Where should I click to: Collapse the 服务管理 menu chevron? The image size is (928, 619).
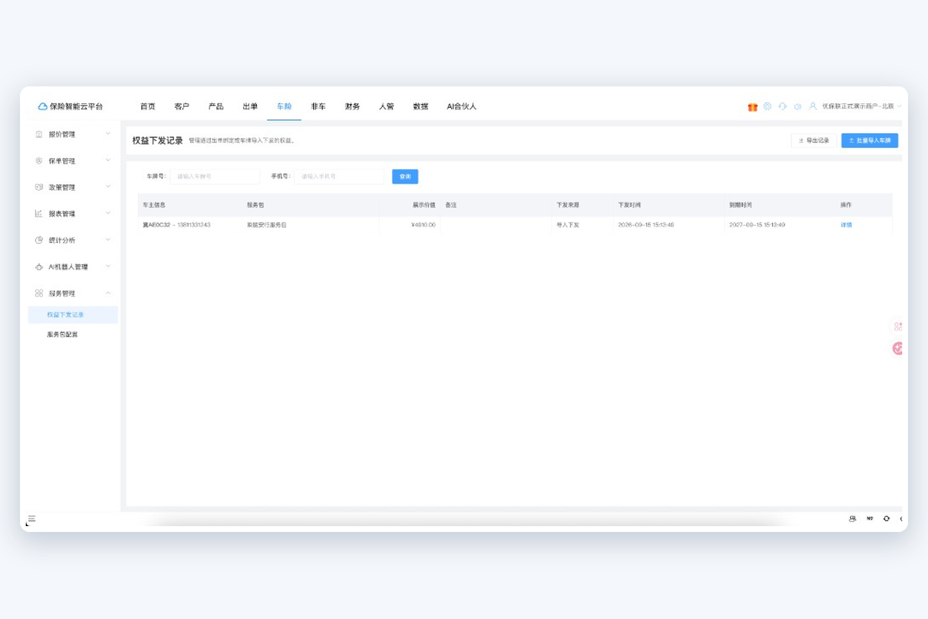108,293
